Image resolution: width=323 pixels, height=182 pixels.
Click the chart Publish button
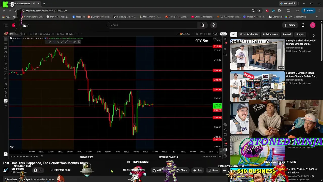[x=223, y=34]
